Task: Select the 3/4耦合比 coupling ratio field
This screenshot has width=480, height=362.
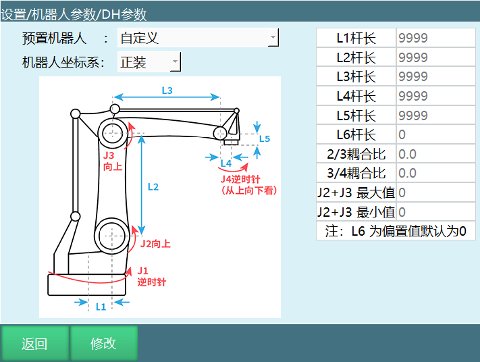Action: [x=435, y=174]
